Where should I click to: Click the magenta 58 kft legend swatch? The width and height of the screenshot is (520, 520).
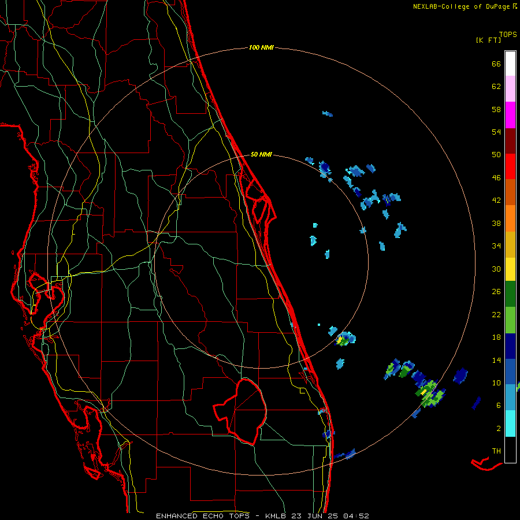[510, 115]
